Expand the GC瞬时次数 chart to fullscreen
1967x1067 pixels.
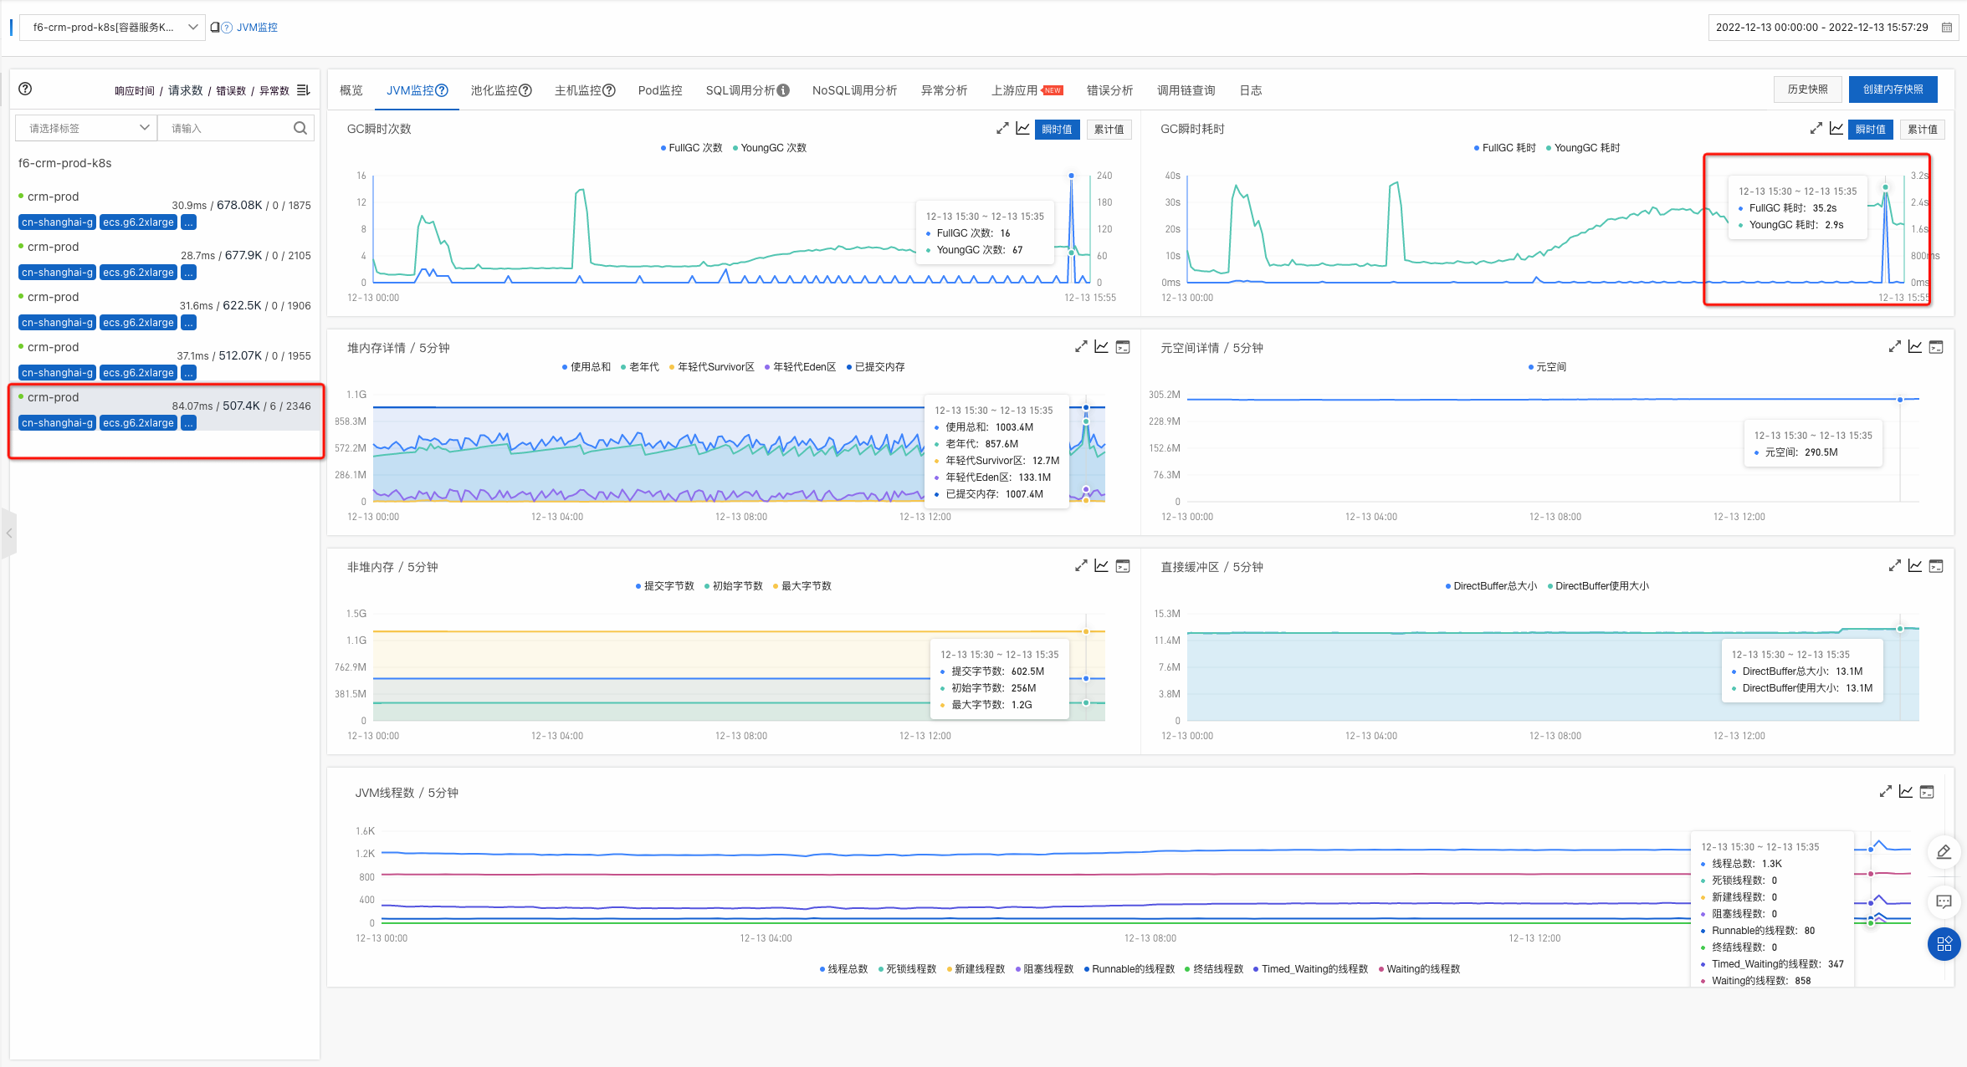(x=1002, y=129)
